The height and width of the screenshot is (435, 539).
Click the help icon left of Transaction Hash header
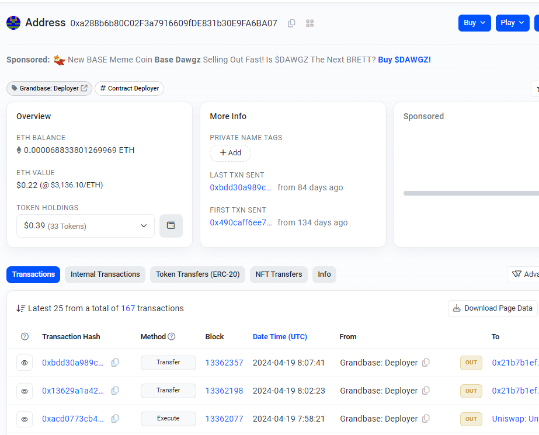[x=25, y=336]
